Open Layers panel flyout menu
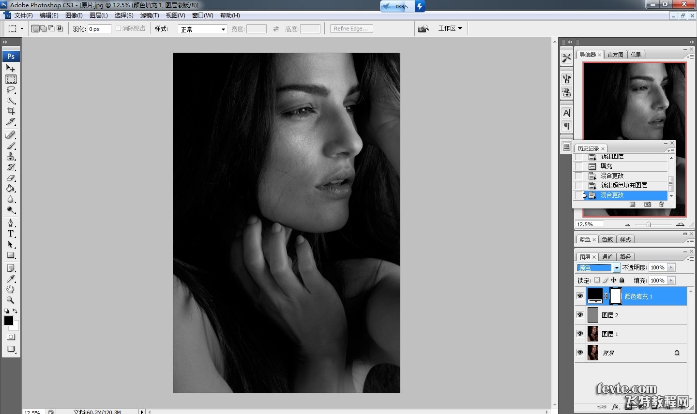Viewport: 697px width, 414px height. pyautogui.click(x=690, y=259)
